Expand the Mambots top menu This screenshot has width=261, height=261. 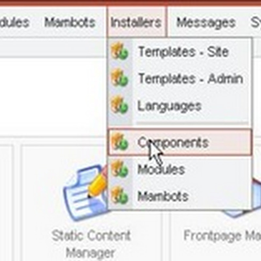pyautogui.click(x=69, y=22)
